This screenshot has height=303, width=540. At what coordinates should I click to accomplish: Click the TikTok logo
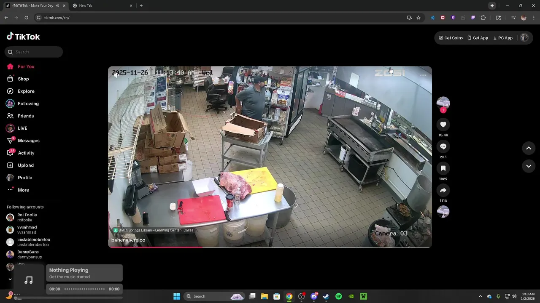click(x=23, y=37)
